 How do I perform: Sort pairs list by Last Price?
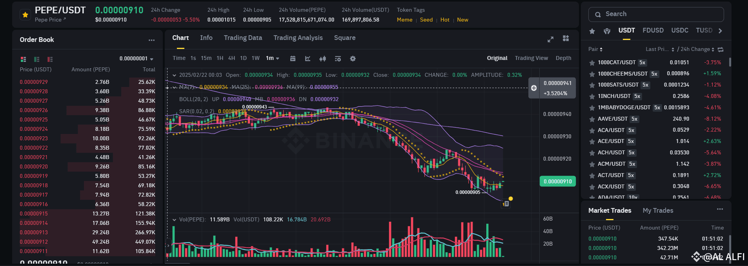660,49
